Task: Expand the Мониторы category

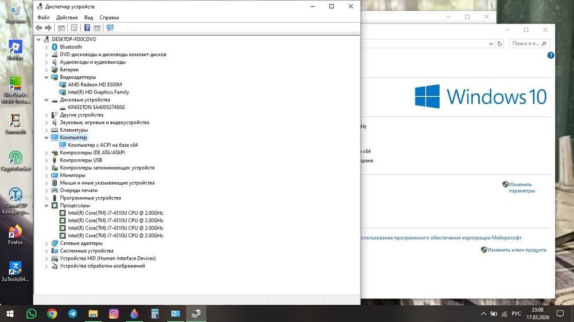Action: 46,175
